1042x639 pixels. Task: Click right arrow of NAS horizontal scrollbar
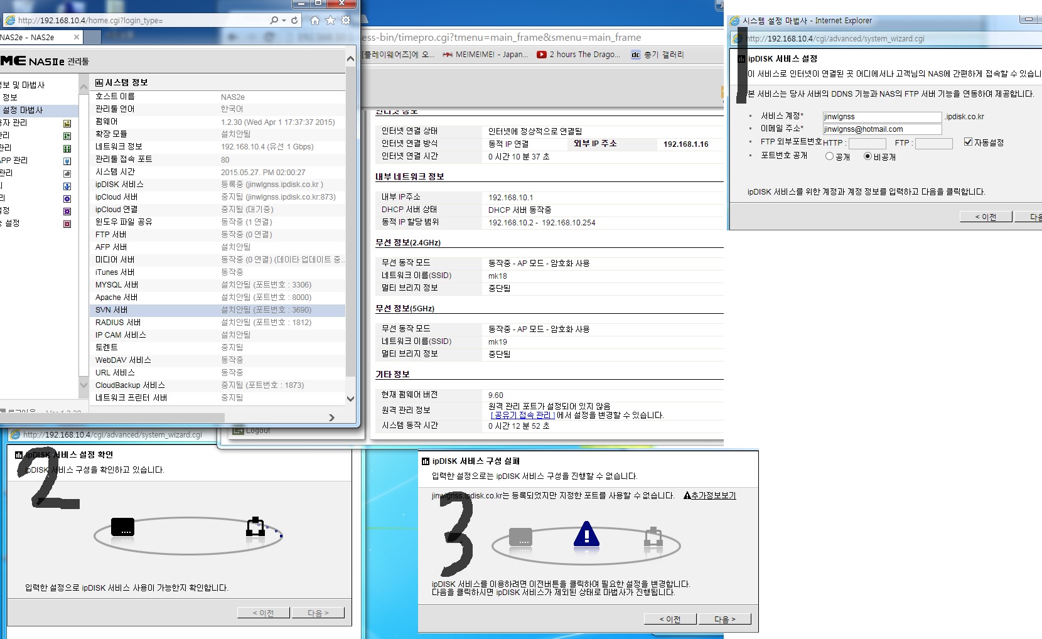pyautogui.click(x=331, y=417)
